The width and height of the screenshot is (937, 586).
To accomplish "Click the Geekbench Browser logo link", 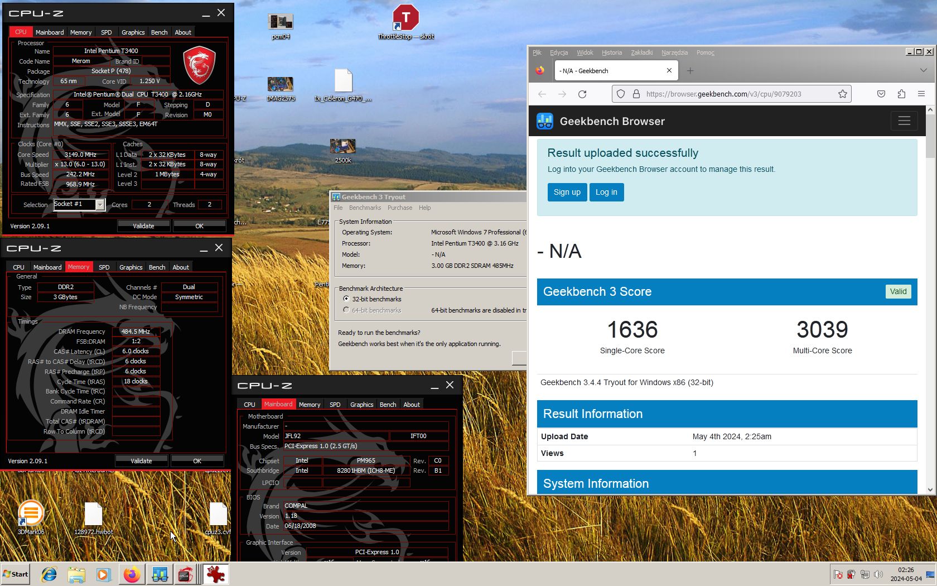I will (601, 121).
